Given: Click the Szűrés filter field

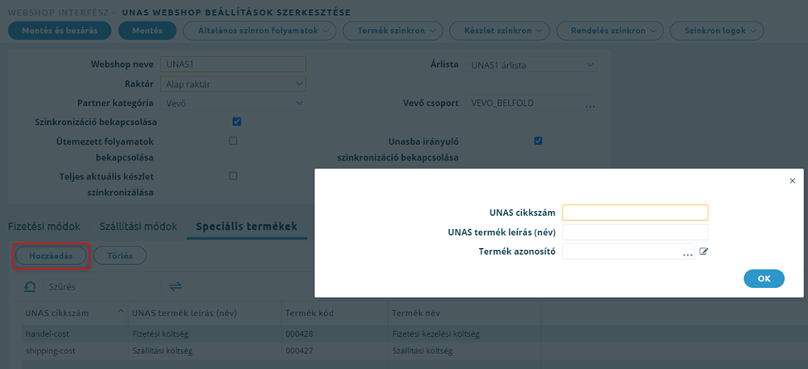Looking at the screenshot, I should [102, 287].
